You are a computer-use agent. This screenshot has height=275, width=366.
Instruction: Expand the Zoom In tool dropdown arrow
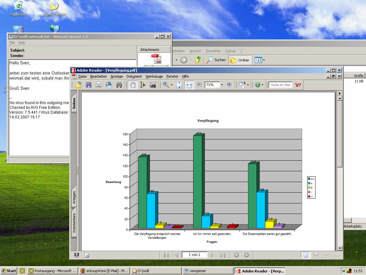pos(172,85)
